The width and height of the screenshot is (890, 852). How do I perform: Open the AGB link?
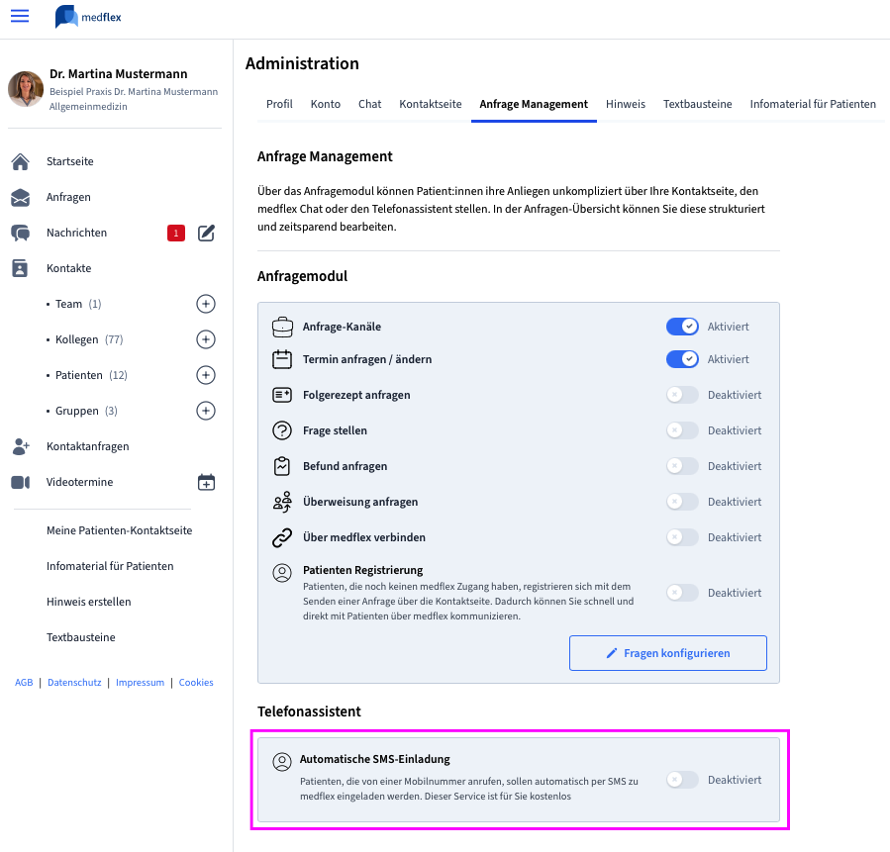(24, 683)
